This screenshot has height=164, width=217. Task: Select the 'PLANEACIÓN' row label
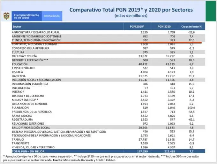tap(20, 108)
